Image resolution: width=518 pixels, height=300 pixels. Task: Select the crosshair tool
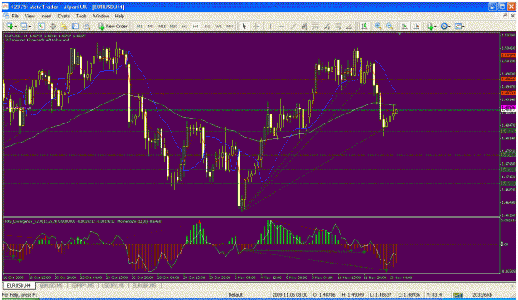tap(256, 26)
